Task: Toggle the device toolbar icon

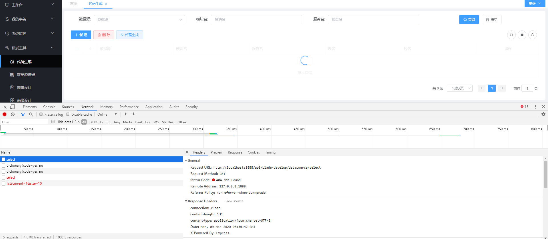Action: tap(12, 107)
